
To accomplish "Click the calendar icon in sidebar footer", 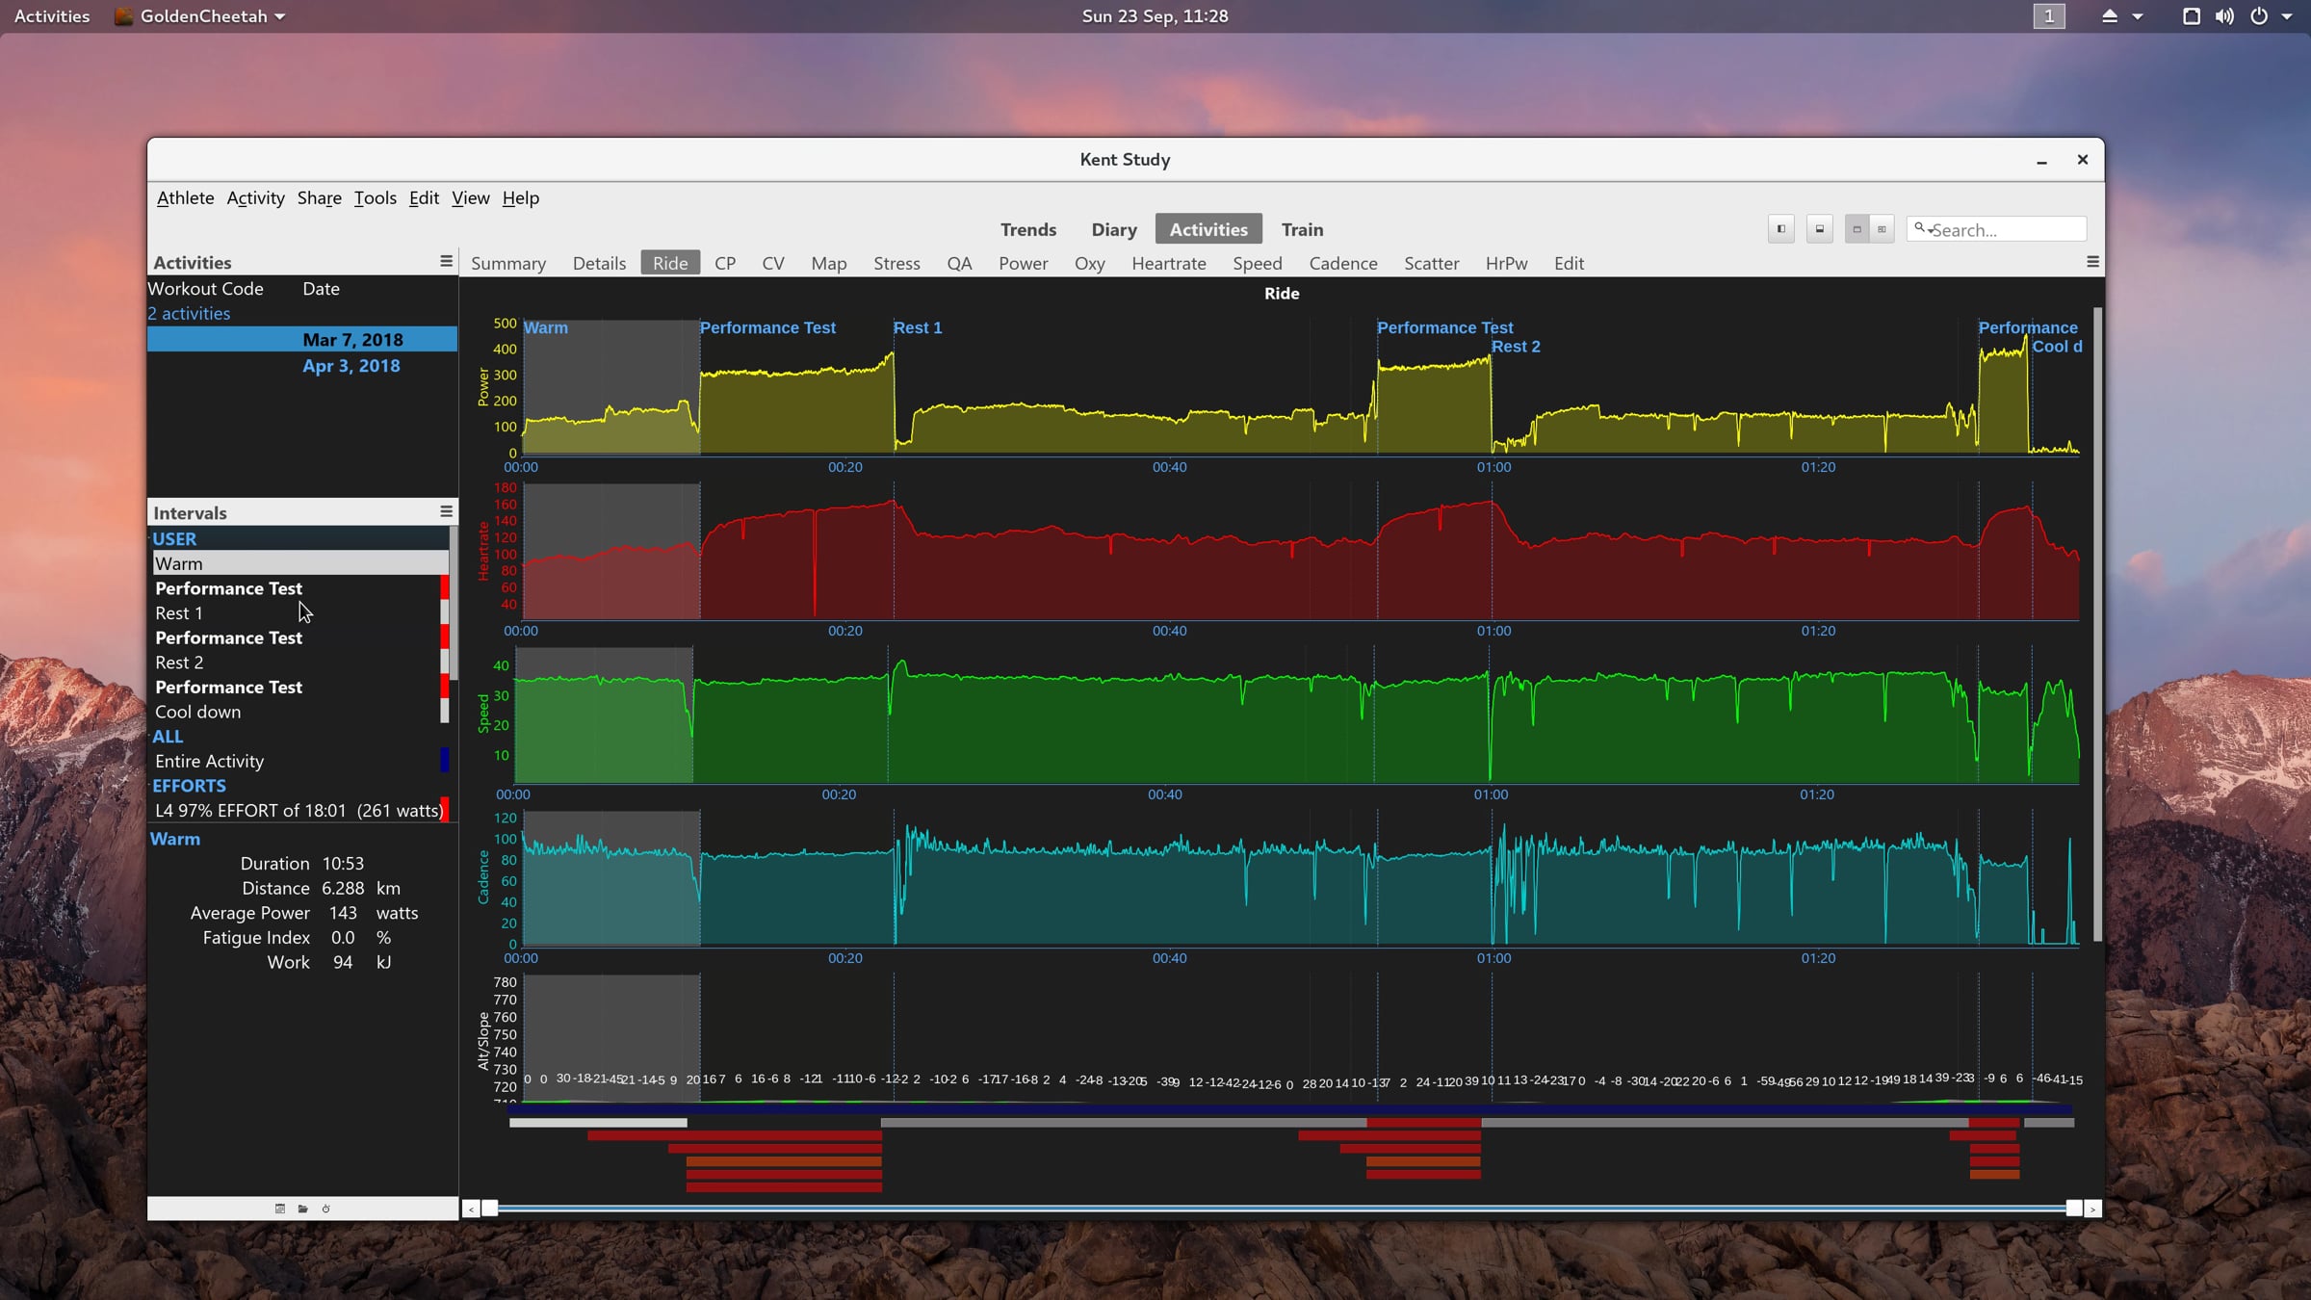I will (280, 1209).
